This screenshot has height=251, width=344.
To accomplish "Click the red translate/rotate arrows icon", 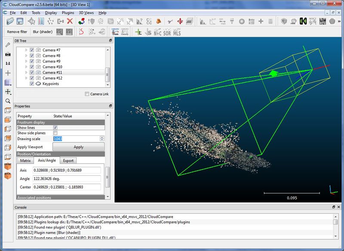I will click(180, 21).
